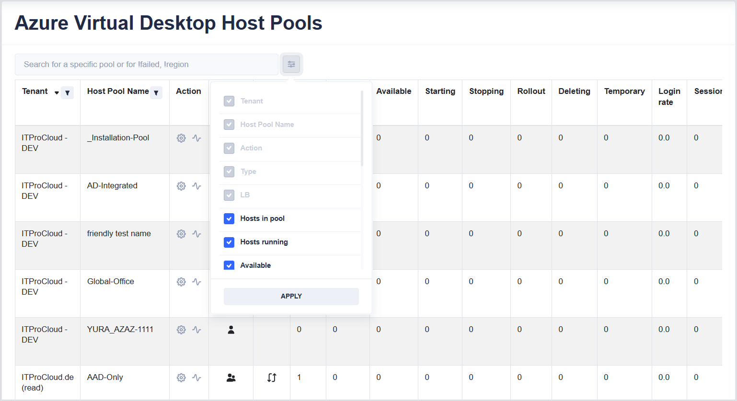Screen dimensions: 737x401
Task: Select the friendly test name cell
Action: pyautogui.click(x=119, y=233)
